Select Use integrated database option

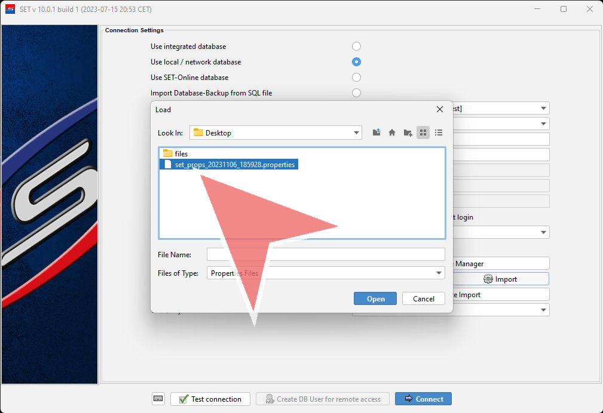[356, 47]
